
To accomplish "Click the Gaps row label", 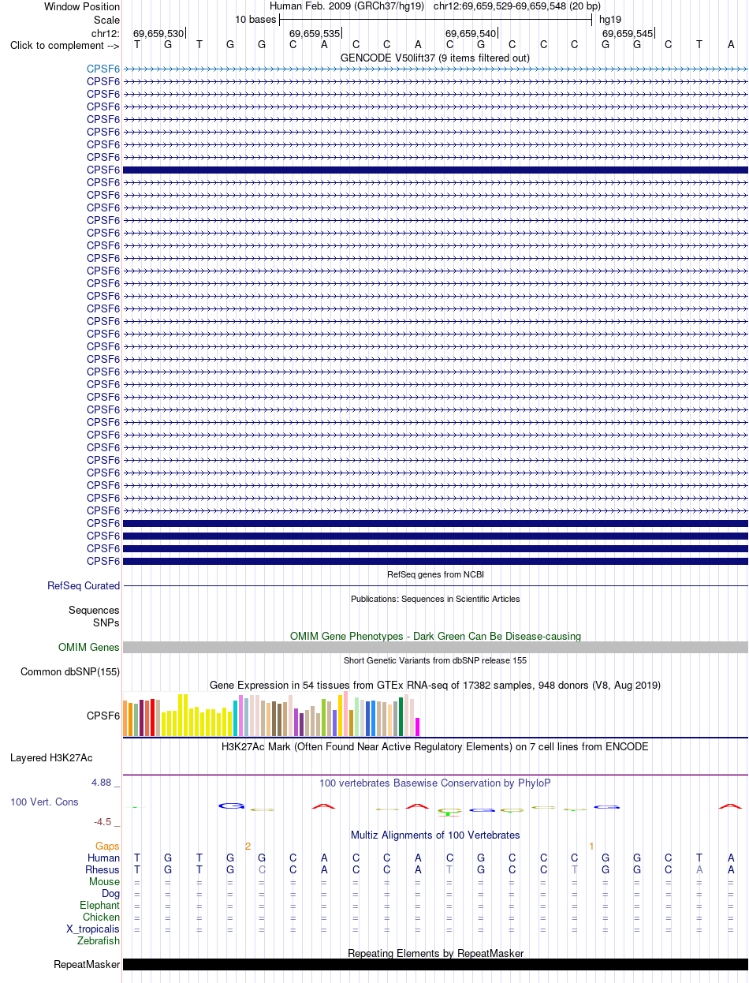I will click(107, 847).
